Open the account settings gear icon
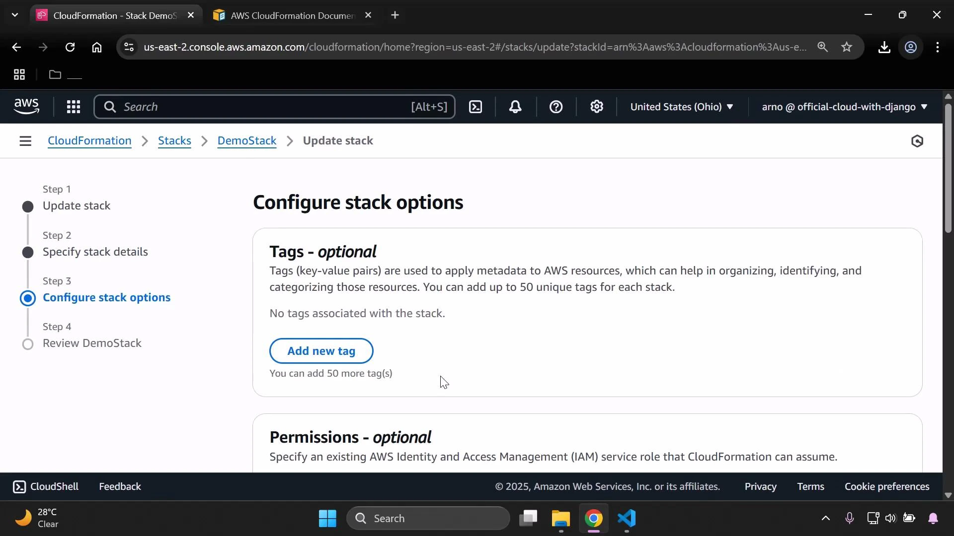 pos(597,107)
